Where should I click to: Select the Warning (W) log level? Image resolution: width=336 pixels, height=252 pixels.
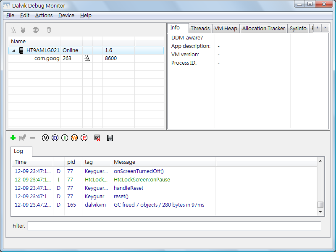point(74,138)
